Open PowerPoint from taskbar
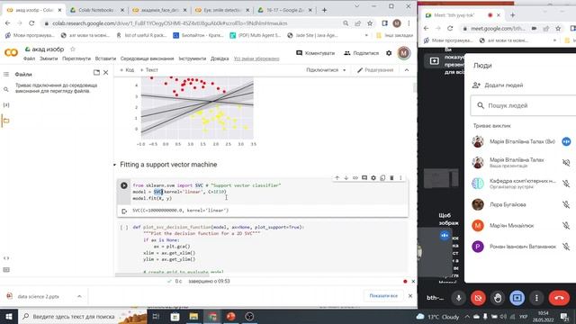 pos(231,316)
